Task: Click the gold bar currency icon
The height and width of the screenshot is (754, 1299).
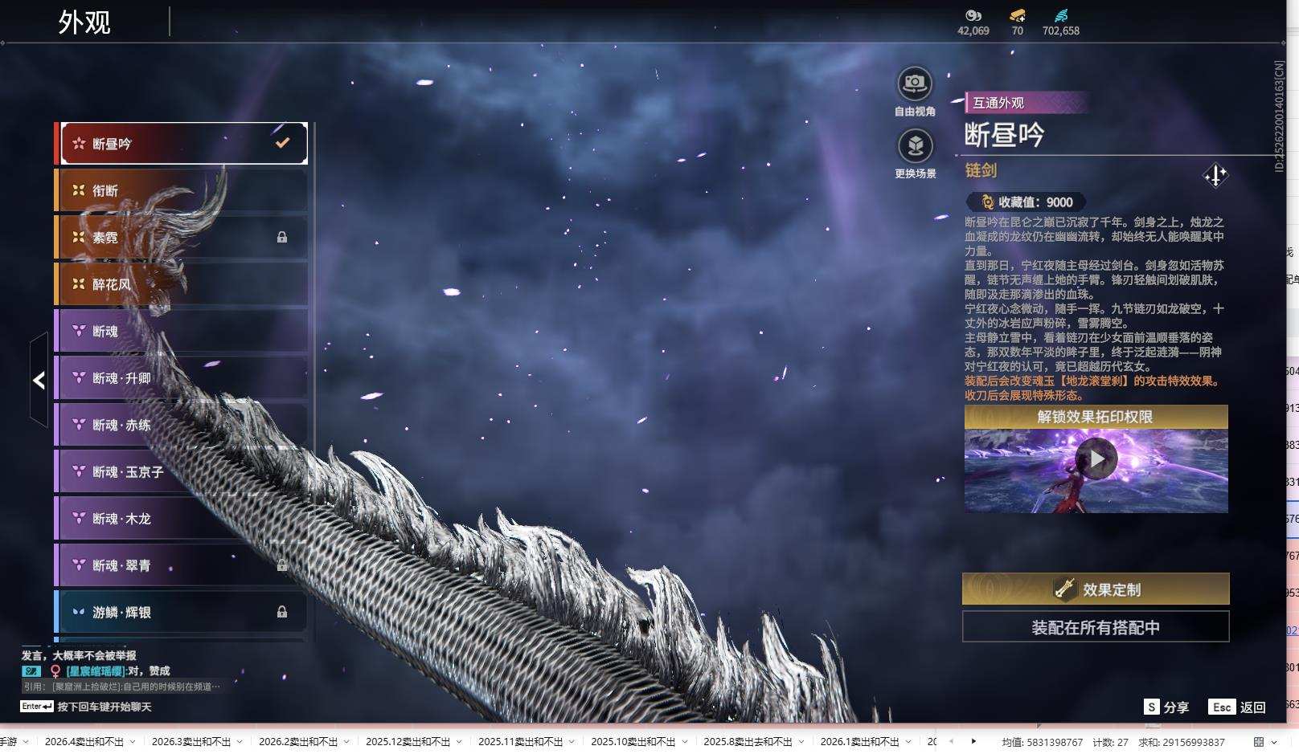Action: [x=1018, y=15]
